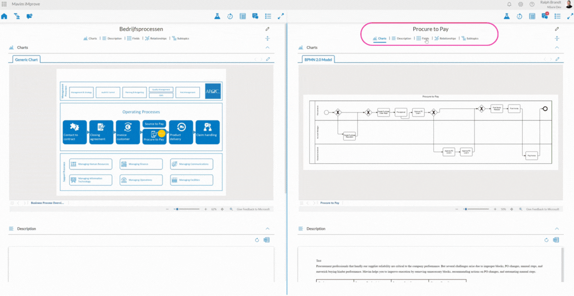Open the app launcher grid
Image resolution: width=574 pixels, height=296 pixels.
[x=4, y=4]
